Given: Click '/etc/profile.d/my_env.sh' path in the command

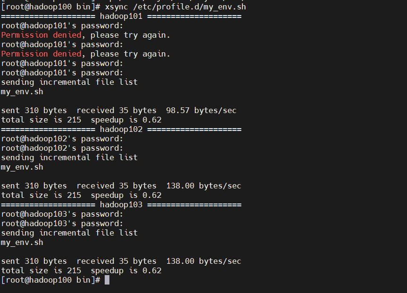Looking at the screenshot, I should (190, 7).
